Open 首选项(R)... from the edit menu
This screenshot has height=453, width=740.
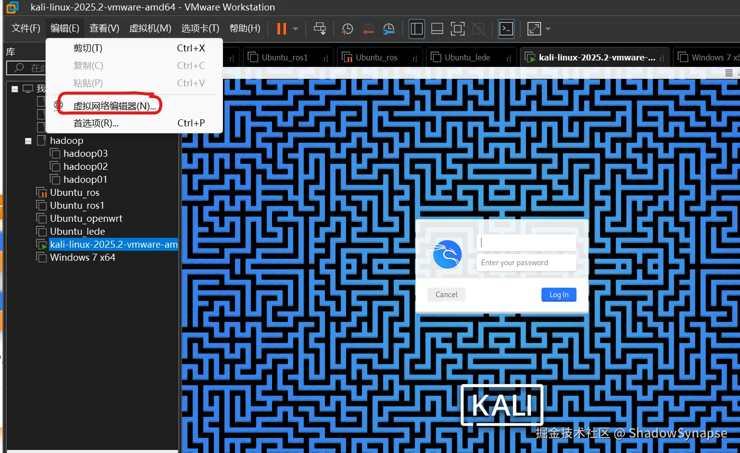134,123
